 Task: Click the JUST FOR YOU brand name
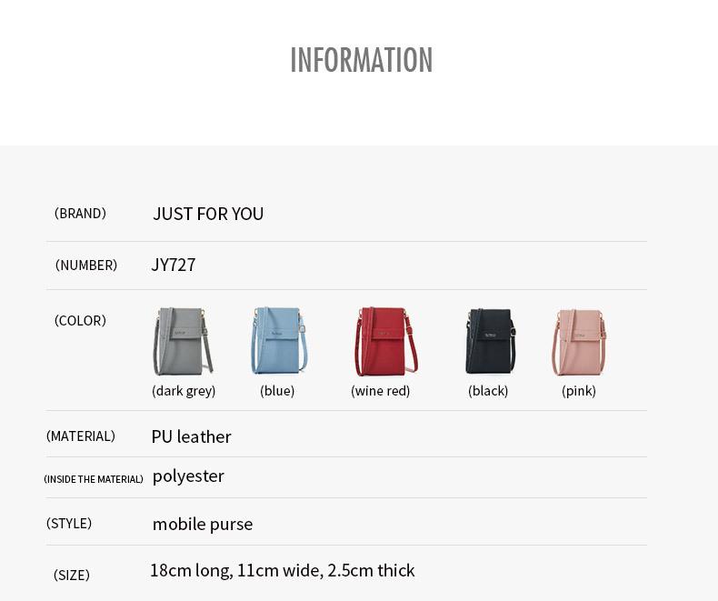[x=208, y=214]
